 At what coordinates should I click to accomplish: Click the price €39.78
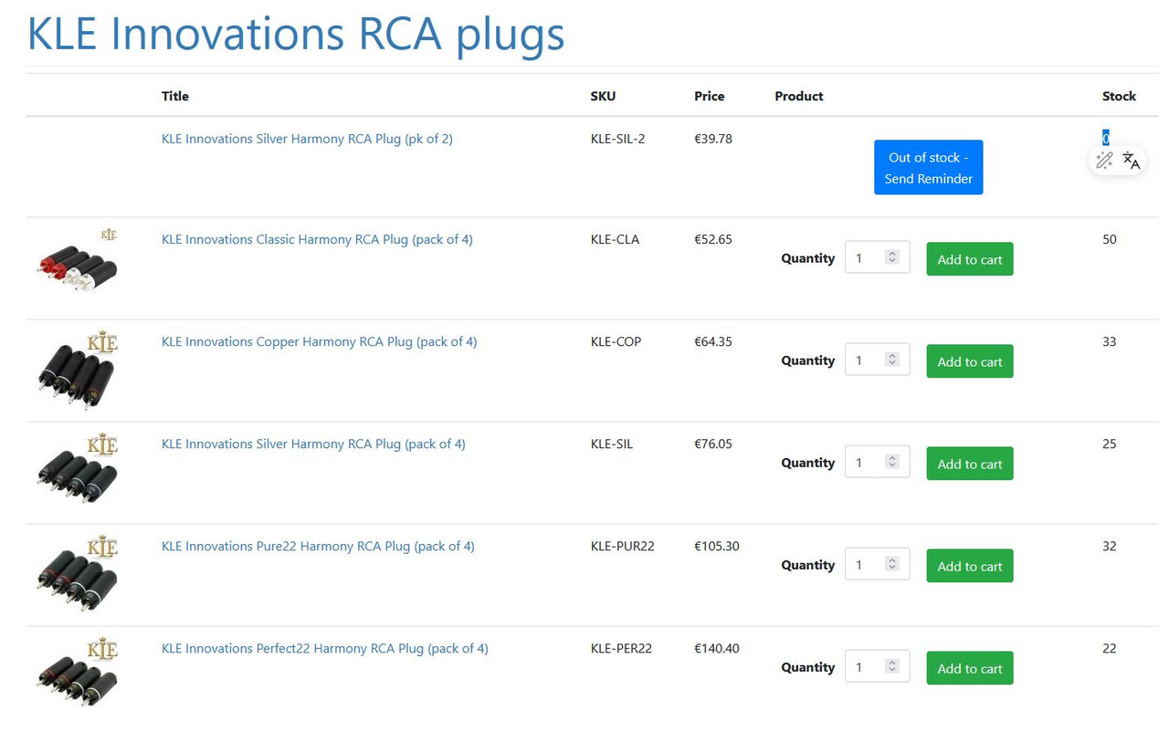pyautogui.click(x=713, y=139)
